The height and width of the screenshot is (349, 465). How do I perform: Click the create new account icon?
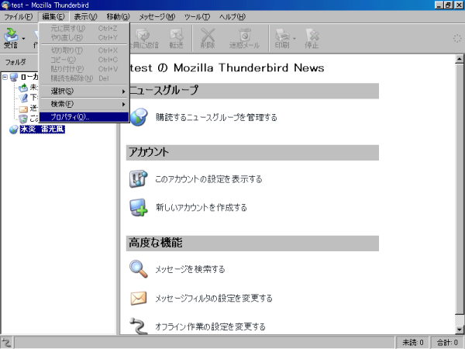coord(139,207)
